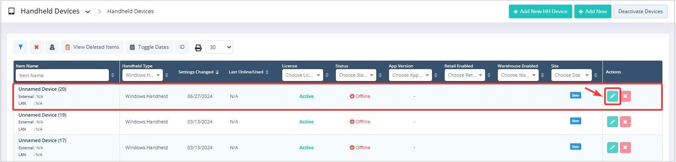Open the Handheld Type filter dropdown

tap(142, 75)
